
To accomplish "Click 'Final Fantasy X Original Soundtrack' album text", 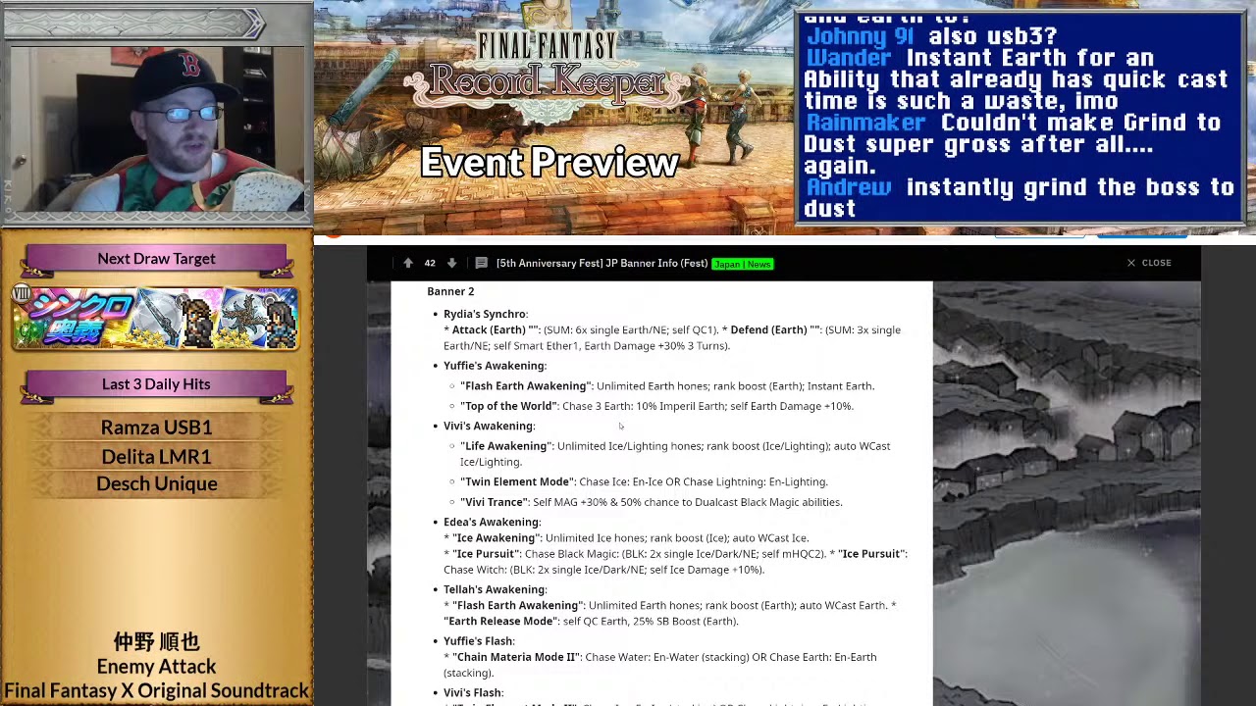I will tap(156, 691).
